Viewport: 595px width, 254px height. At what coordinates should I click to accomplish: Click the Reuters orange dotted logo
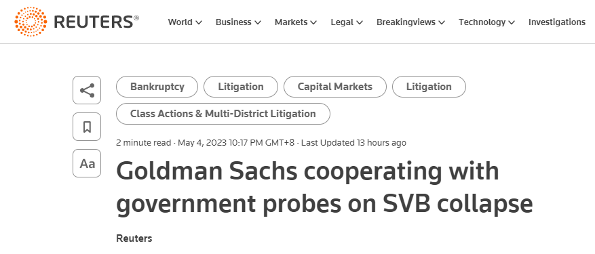point(31,22)
